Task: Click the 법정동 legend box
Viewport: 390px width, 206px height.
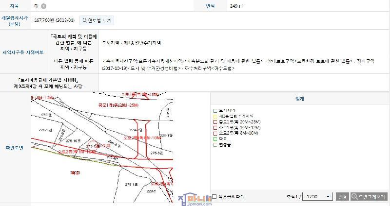Action: pos(214,144)
